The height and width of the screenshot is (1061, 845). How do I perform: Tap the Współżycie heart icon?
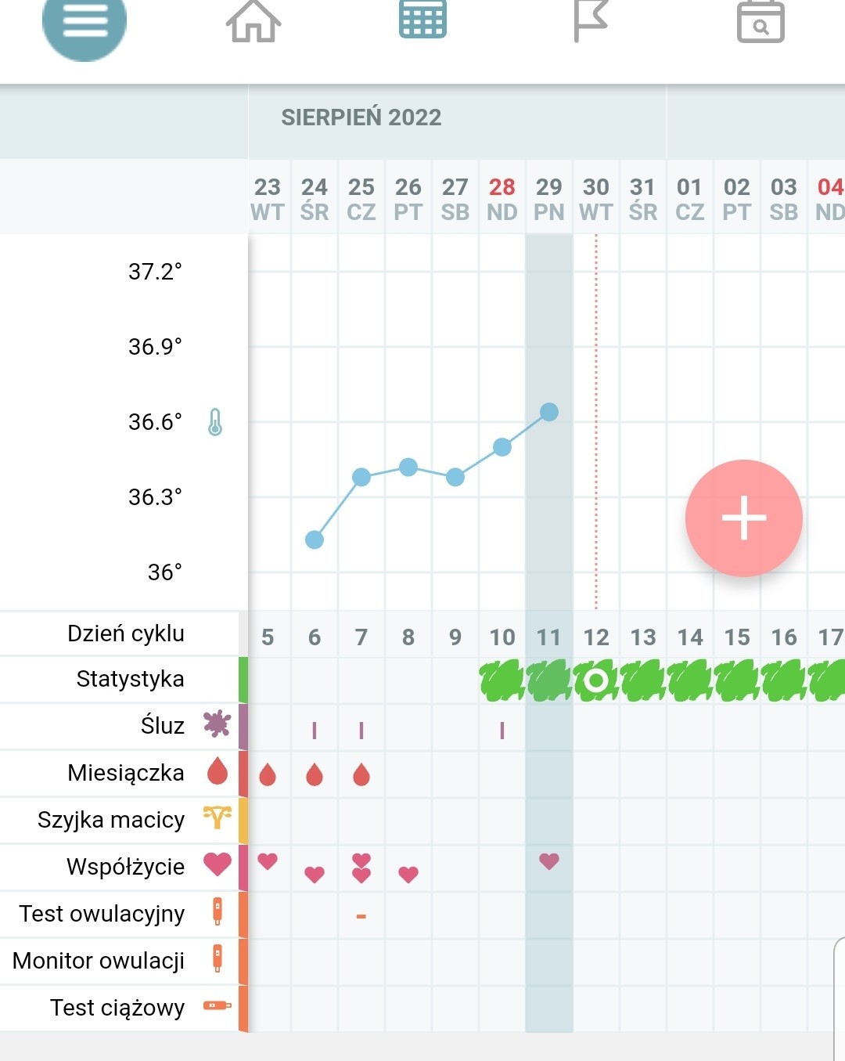[217, 864]
